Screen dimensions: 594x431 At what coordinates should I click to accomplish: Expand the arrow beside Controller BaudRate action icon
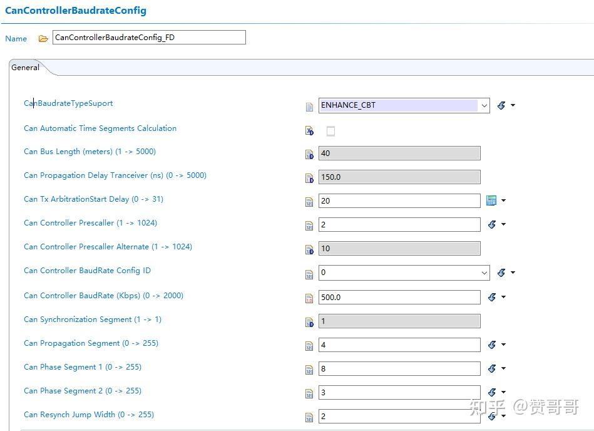(x=503, y=297)
